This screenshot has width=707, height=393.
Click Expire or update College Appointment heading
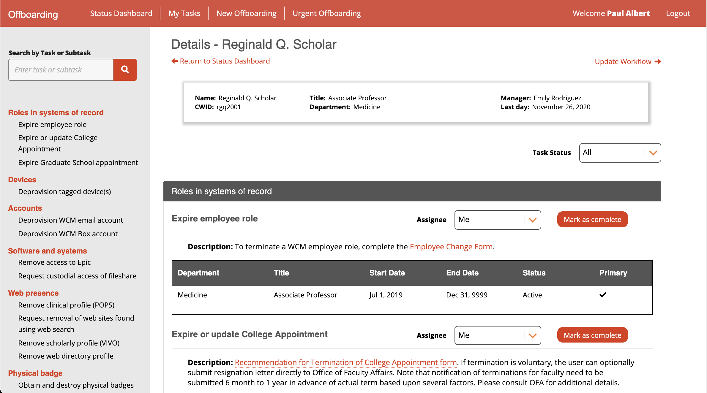[x=250, y=334]
